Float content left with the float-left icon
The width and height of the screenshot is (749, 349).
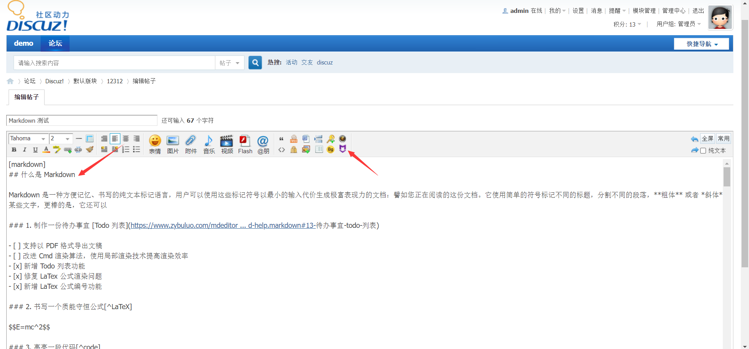104,149
